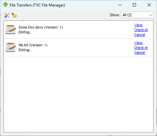Minimize the File Transfers window

pos(120,5)
